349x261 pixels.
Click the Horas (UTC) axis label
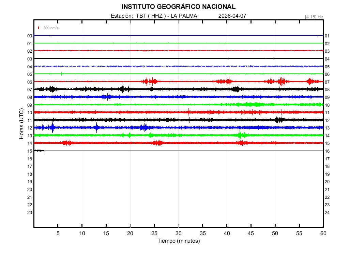pyautogui.click(x=21, y=124)
